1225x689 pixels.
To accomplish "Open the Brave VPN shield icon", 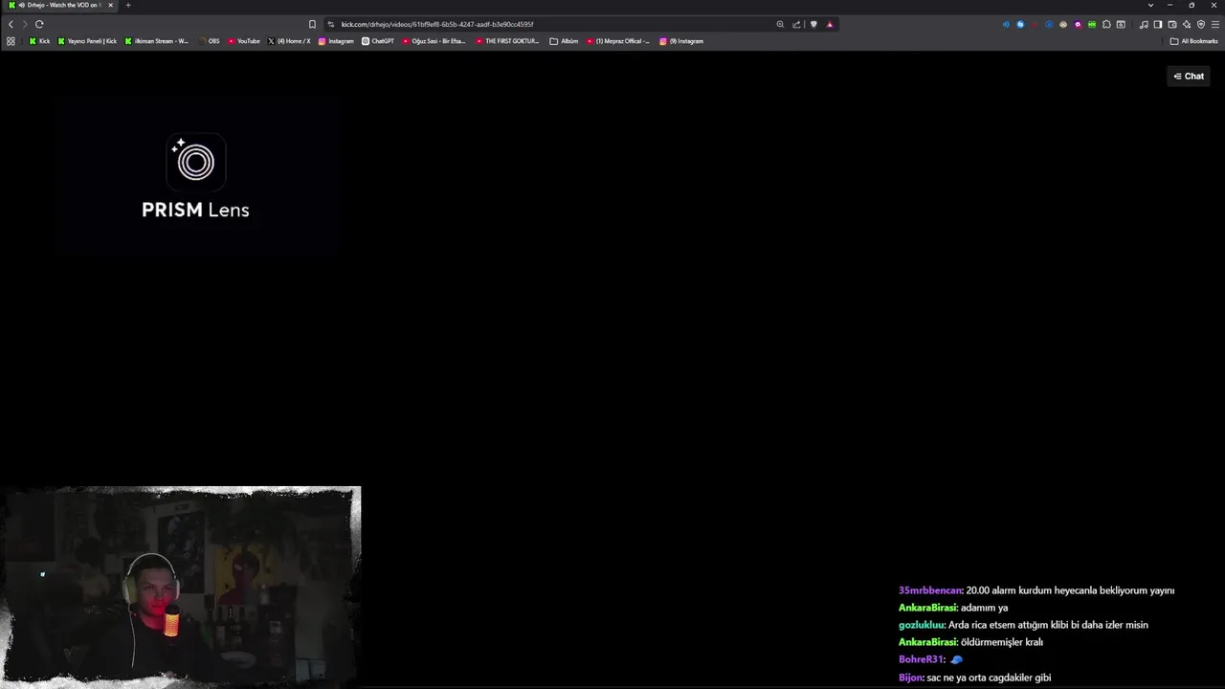I will (x=1201, y=24).
